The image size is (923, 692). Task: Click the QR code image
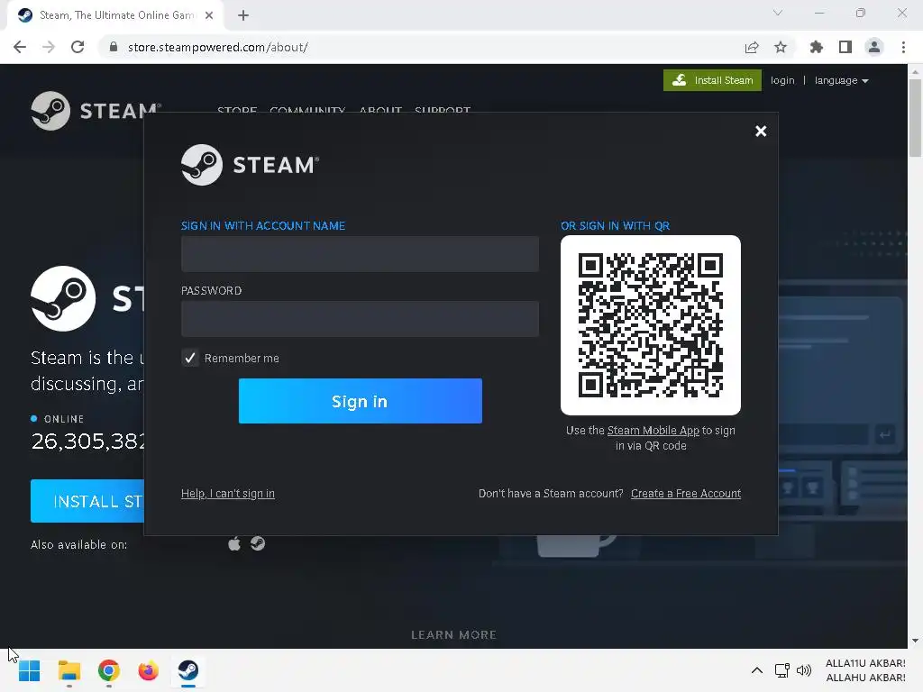[651, 324]
